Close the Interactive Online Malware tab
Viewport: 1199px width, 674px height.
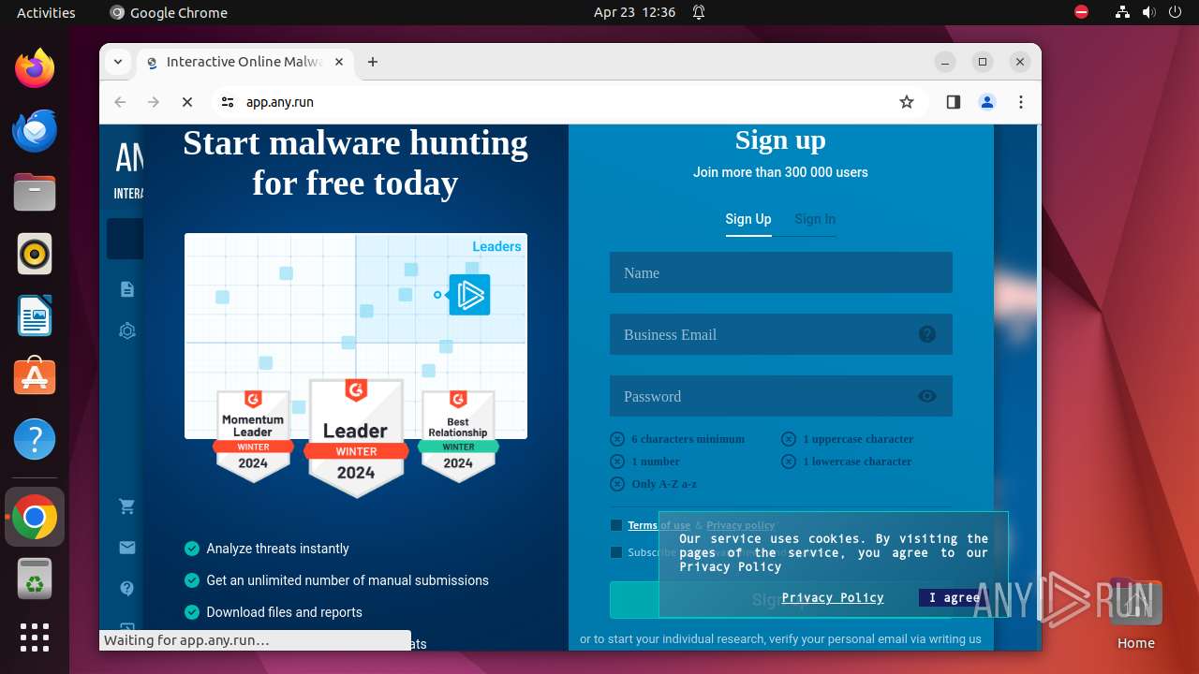point(339,62)
